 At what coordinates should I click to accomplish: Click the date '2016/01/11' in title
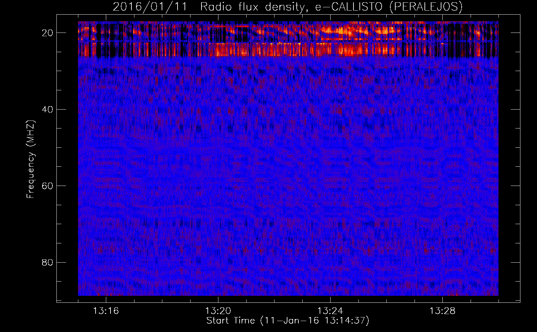point(150,7)
